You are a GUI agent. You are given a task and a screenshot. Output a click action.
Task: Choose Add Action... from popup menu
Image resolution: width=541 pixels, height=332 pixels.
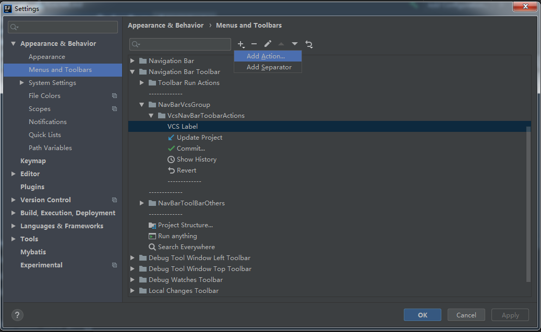pos(266,56)
